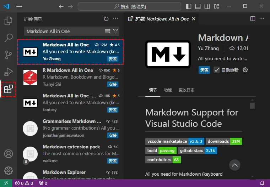Open the Accounts menu icon
Image resolution: width=270 pixels, height=187 pixels.
[x=9, y=154]
